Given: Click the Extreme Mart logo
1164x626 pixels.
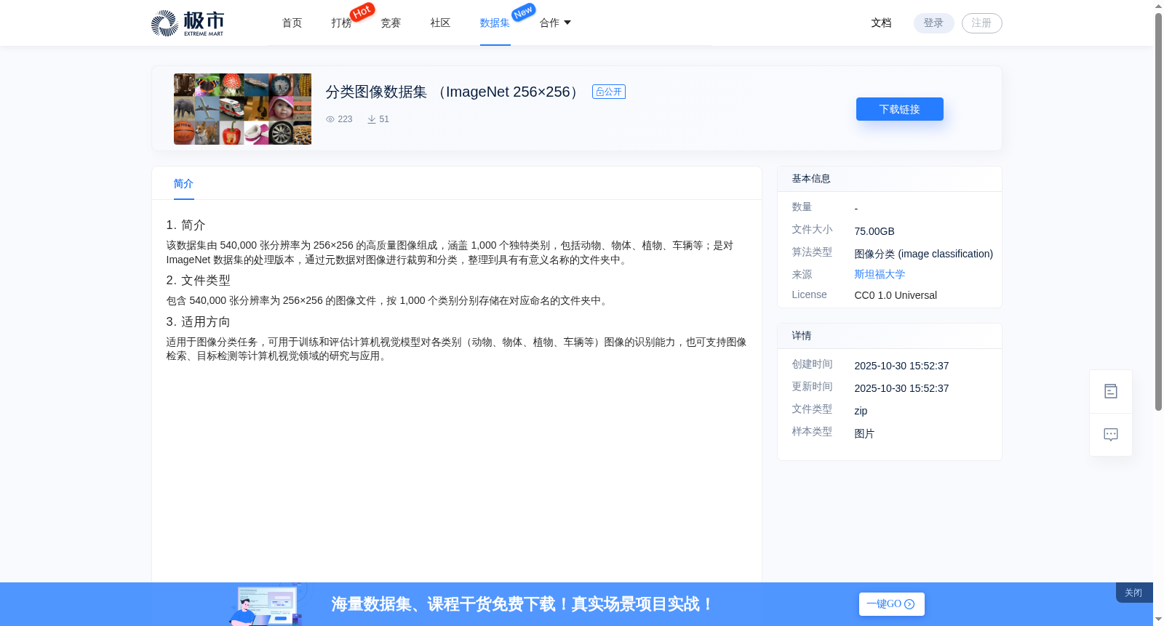Looking at the screenshot, I should click(x=187, y=23).
